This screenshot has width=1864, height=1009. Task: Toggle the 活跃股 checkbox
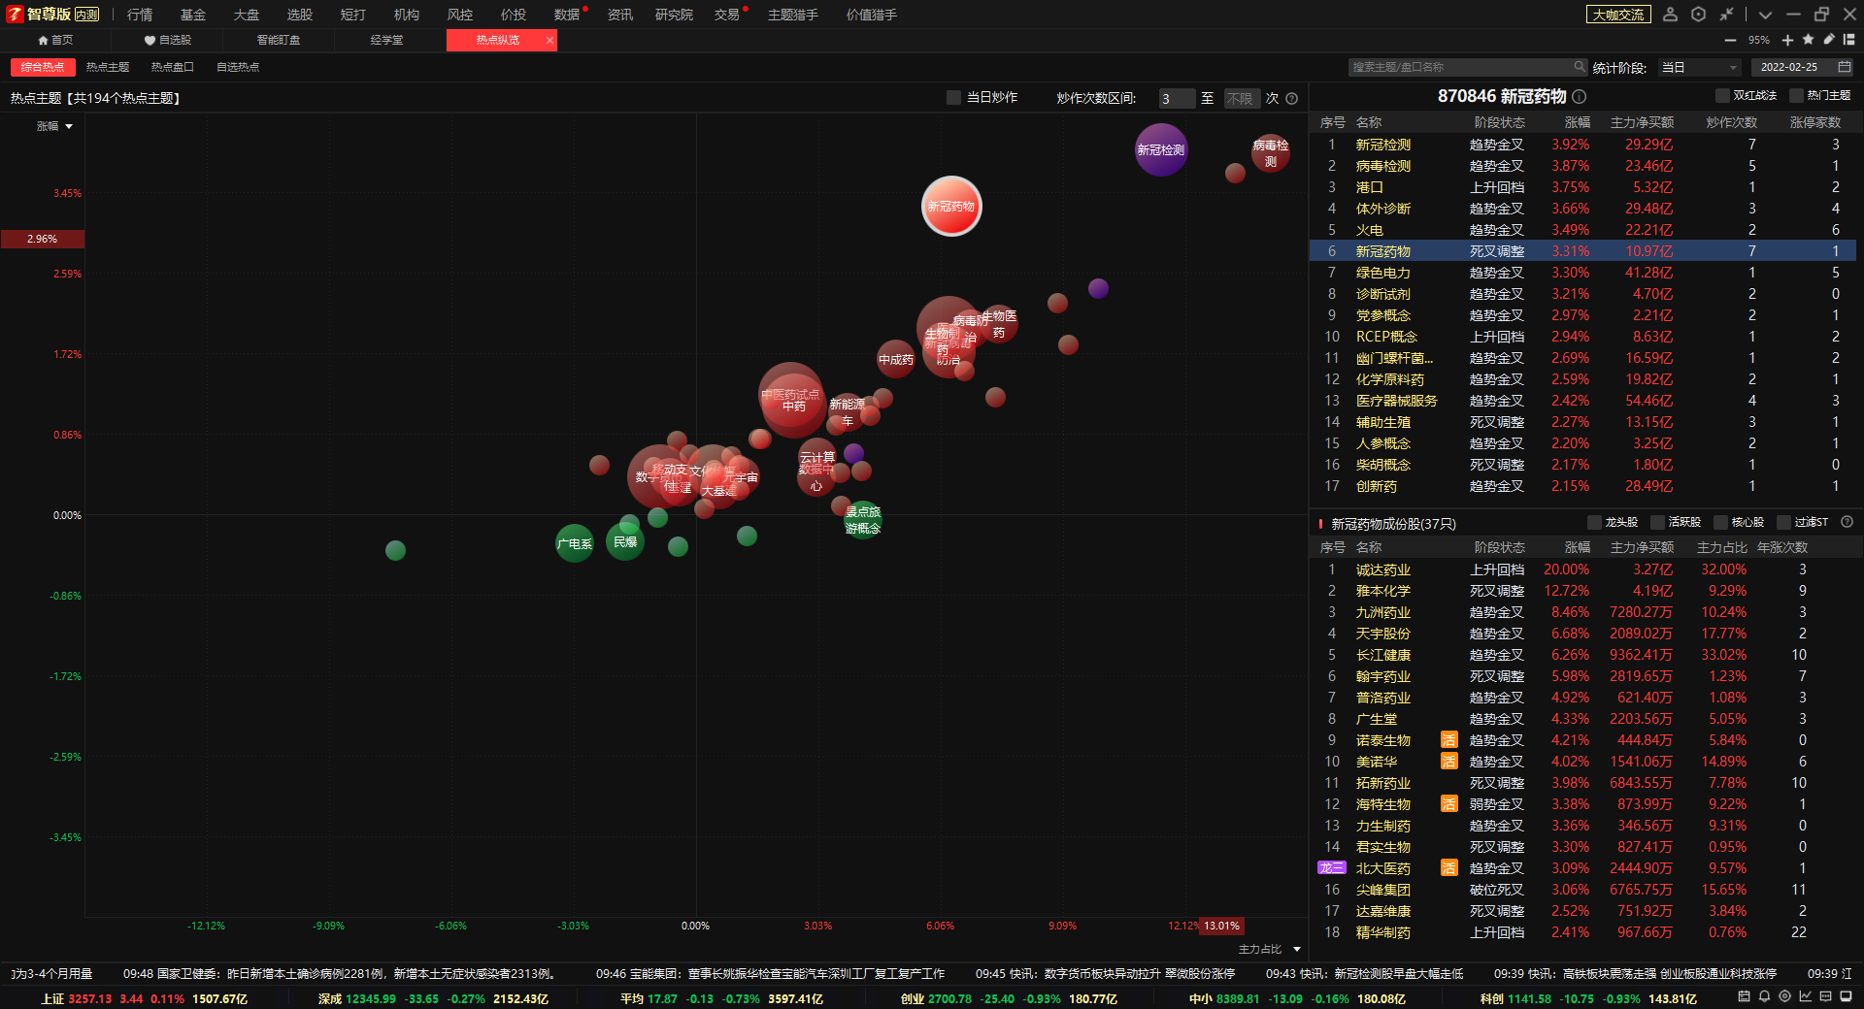pyautogui.click(x=1657, y=522)
